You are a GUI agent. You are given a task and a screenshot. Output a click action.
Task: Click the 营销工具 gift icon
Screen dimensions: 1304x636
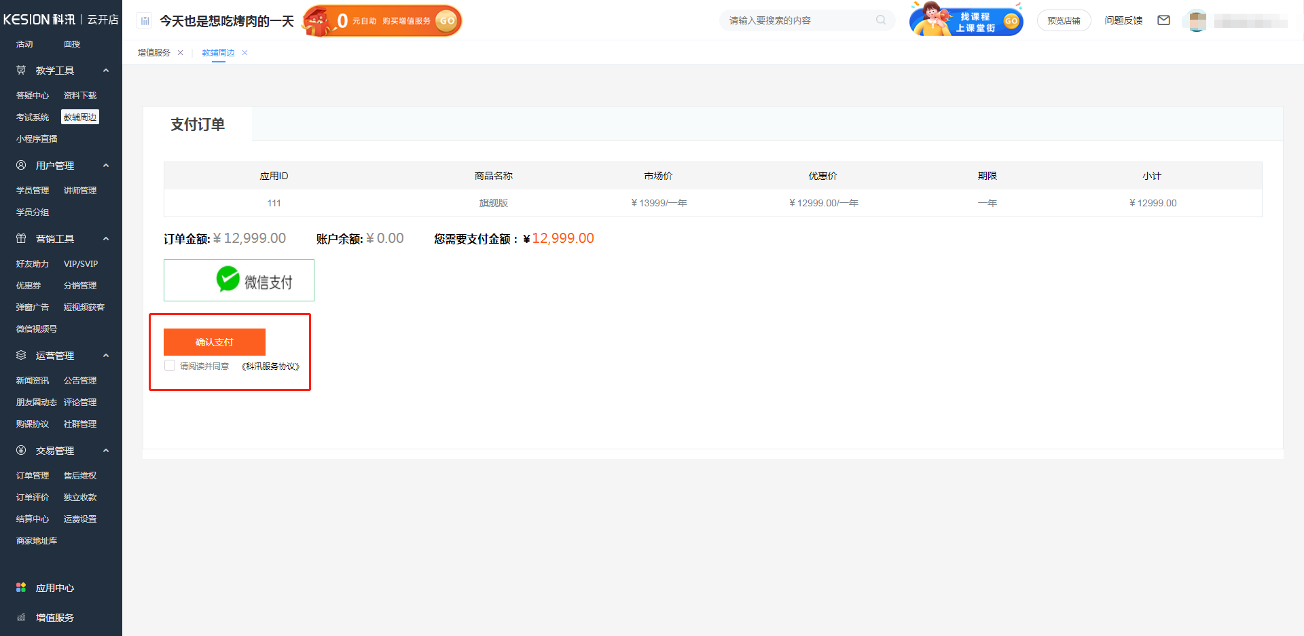(x=21, y=238)
